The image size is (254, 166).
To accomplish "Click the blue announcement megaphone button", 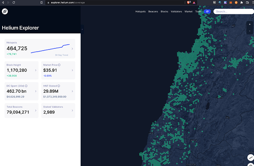I will tap(207, 11).
